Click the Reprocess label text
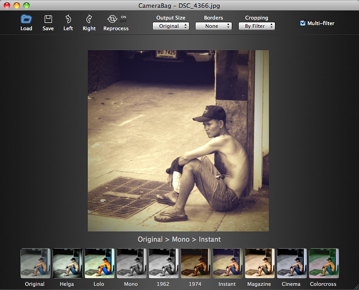359x290 pixels. tap(116, 28)
